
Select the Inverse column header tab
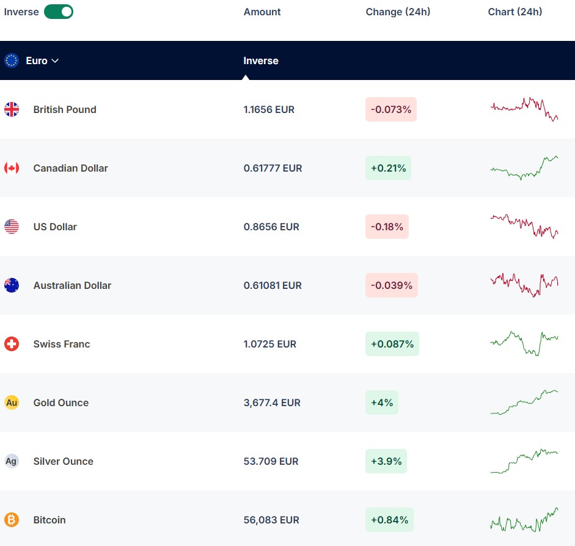[x=261, y=61]
